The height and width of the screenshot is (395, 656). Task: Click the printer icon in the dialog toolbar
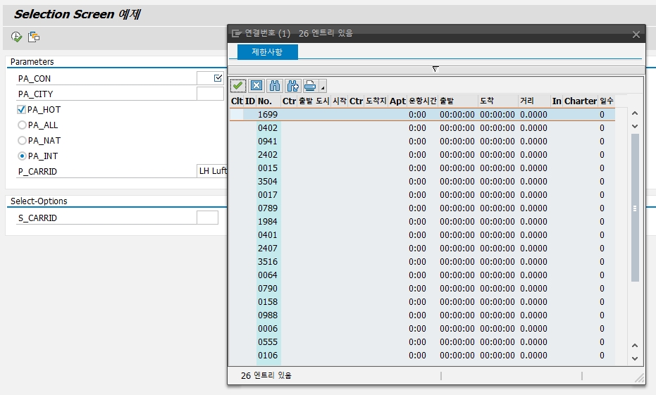coord(310,86)
